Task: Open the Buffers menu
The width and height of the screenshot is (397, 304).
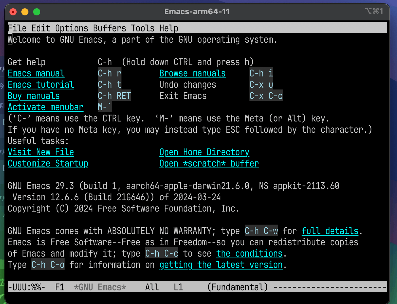Action: (x=110, y=28)
